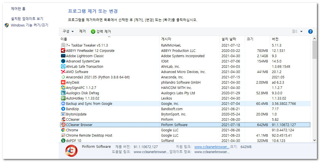Image resolution: width=320 pixels, height=162 pixels.
Task: Click the Anaconda3 green ring icon
Action: pos(63,77)
